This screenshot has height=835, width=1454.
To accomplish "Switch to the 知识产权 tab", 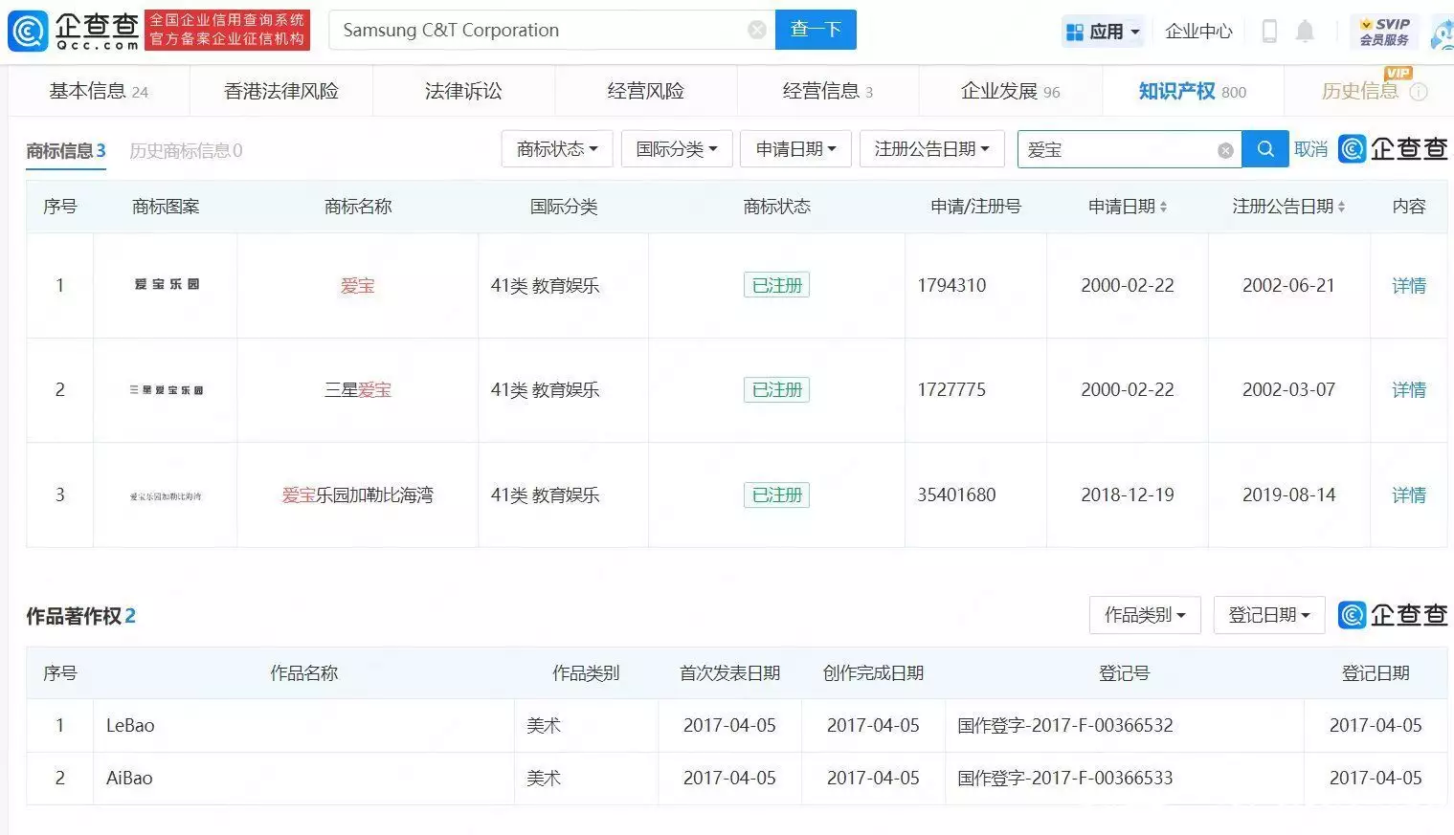I will (x=1193, y=91).
